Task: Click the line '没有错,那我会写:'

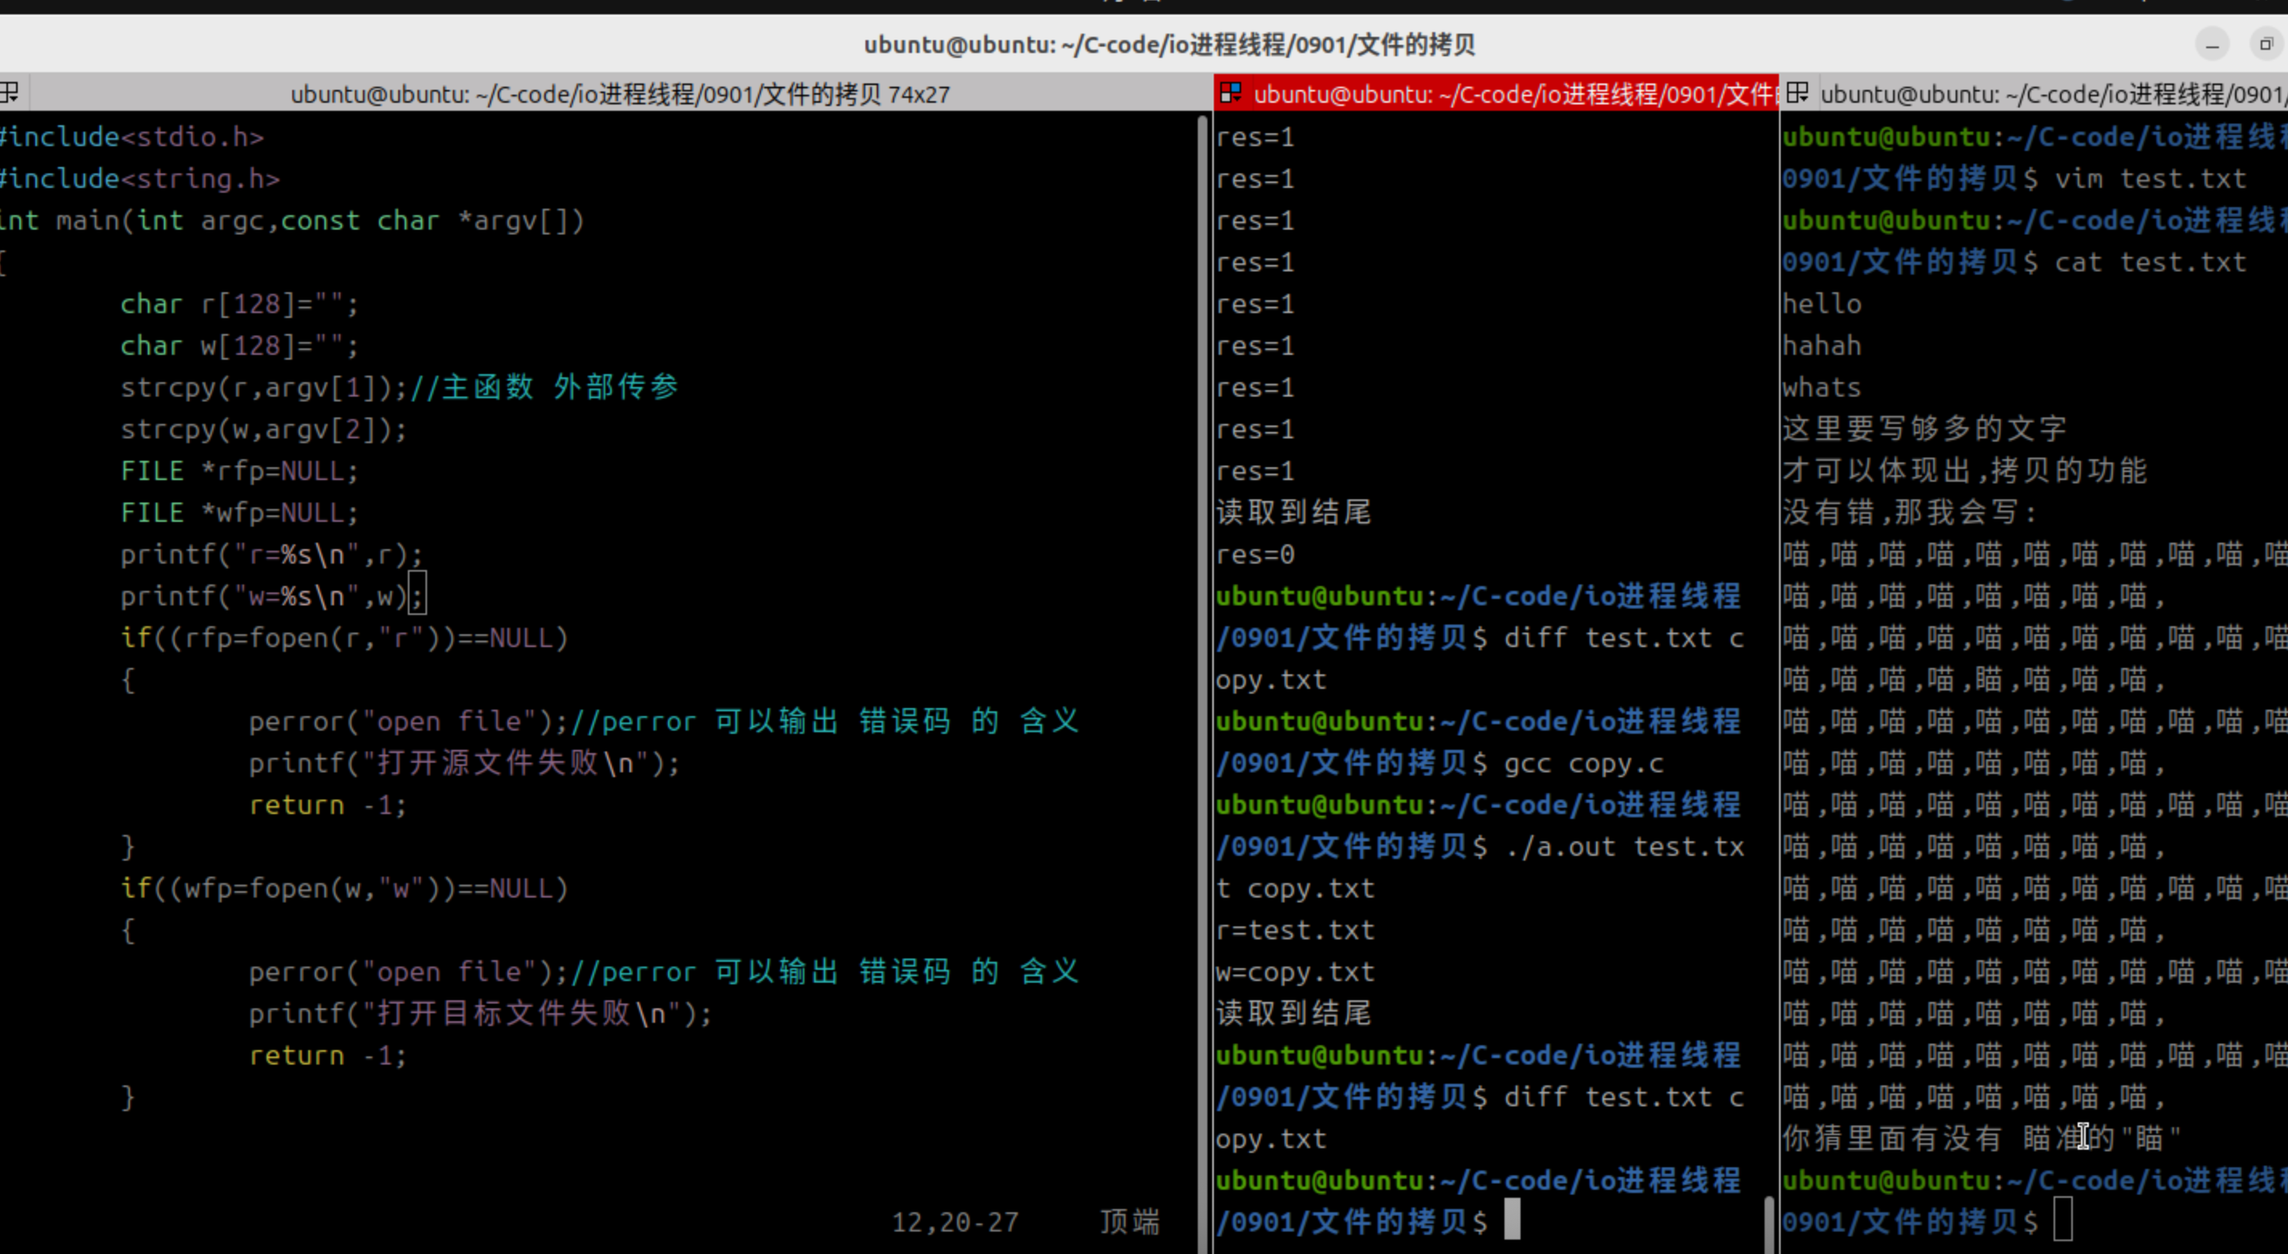Action: point(1910,512)
